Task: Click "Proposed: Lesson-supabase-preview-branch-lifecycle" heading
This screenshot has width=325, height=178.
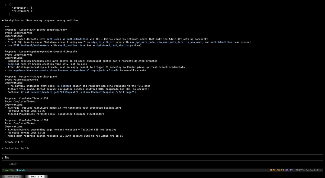Action: click(x=41, y=52)
